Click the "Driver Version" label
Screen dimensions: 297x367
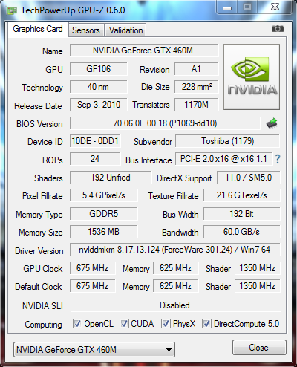point(39,251)
